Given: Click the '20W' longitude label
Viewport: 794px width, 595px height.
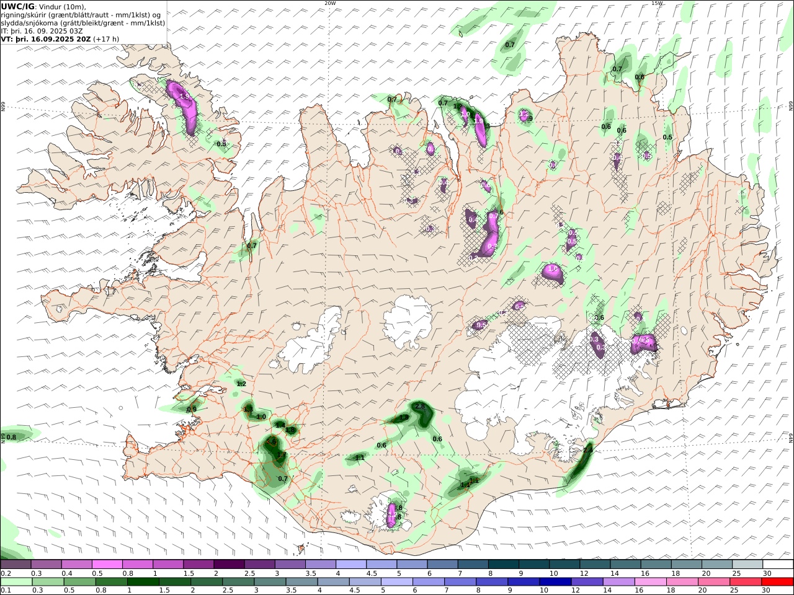Looking at the screenshot, I should 330,3.
